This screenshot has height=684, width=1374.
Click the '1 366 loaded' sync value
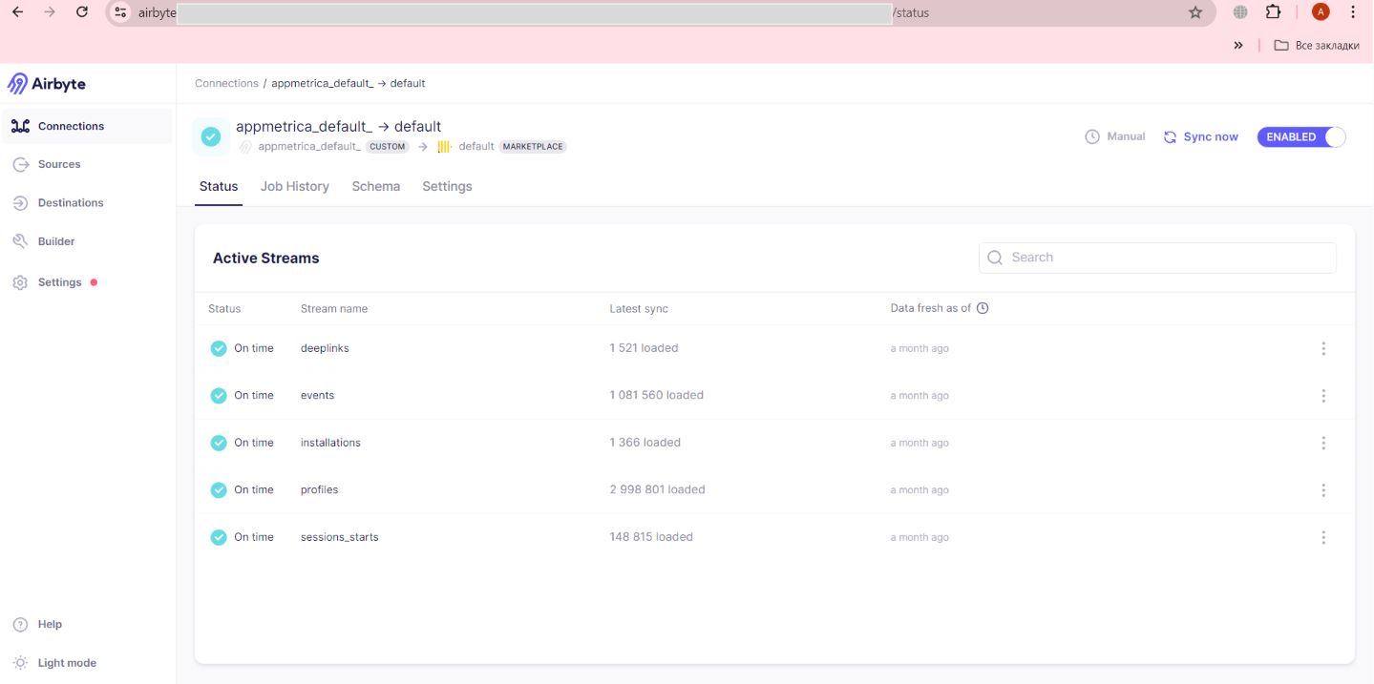(x=645, y=443)
